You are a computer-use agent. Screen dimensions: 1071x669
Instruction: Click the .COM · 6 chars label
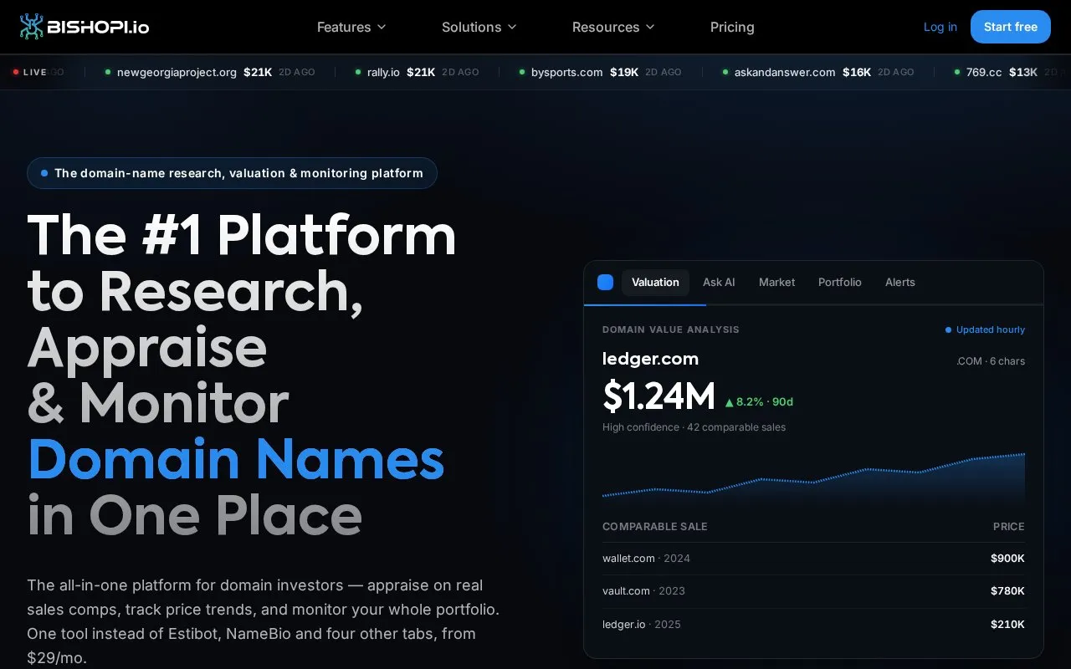991,361
